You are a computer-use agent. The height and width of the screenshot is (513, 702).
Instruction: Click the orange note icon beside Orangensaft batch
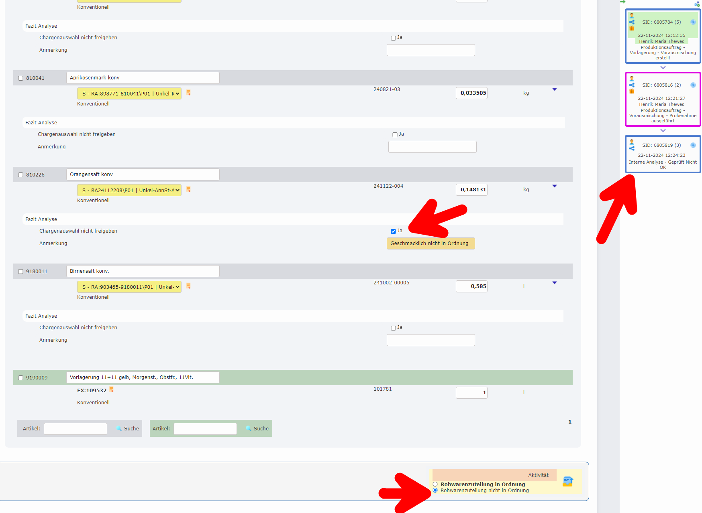point(188,189)
